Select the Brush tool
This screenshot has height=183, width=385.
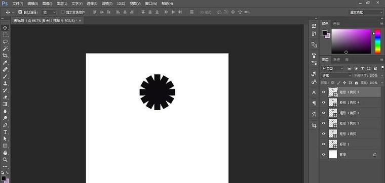(x=5, y=76)
